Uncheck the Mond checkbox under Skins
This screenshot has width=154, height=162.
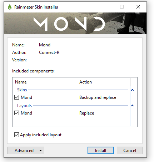[16, 97]
